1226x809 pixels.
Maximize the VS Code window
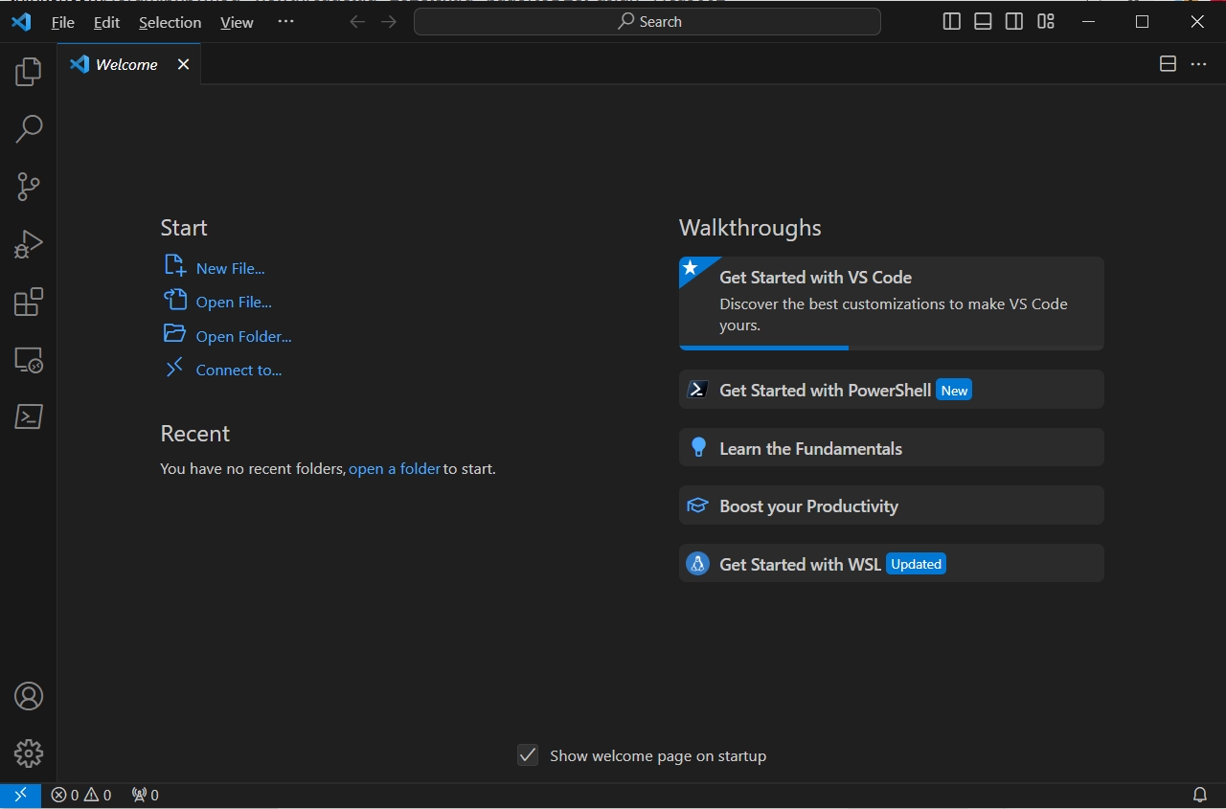point(1142,21)
